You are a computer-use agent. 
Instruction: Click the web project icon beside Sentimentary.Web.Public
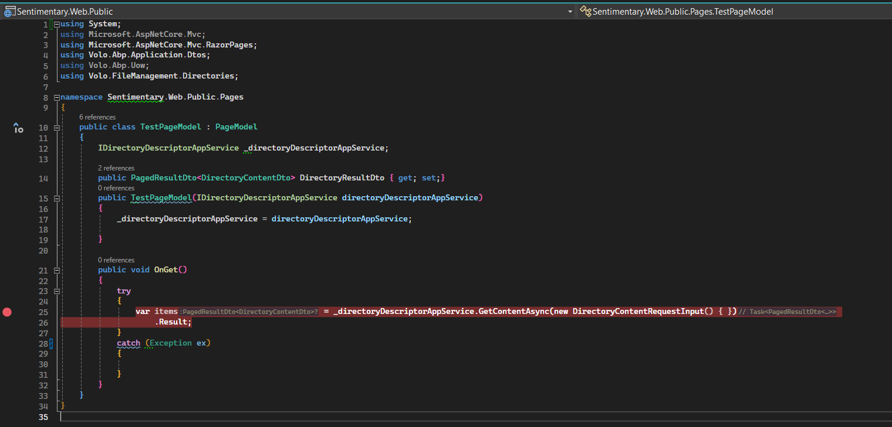point(10,12)
